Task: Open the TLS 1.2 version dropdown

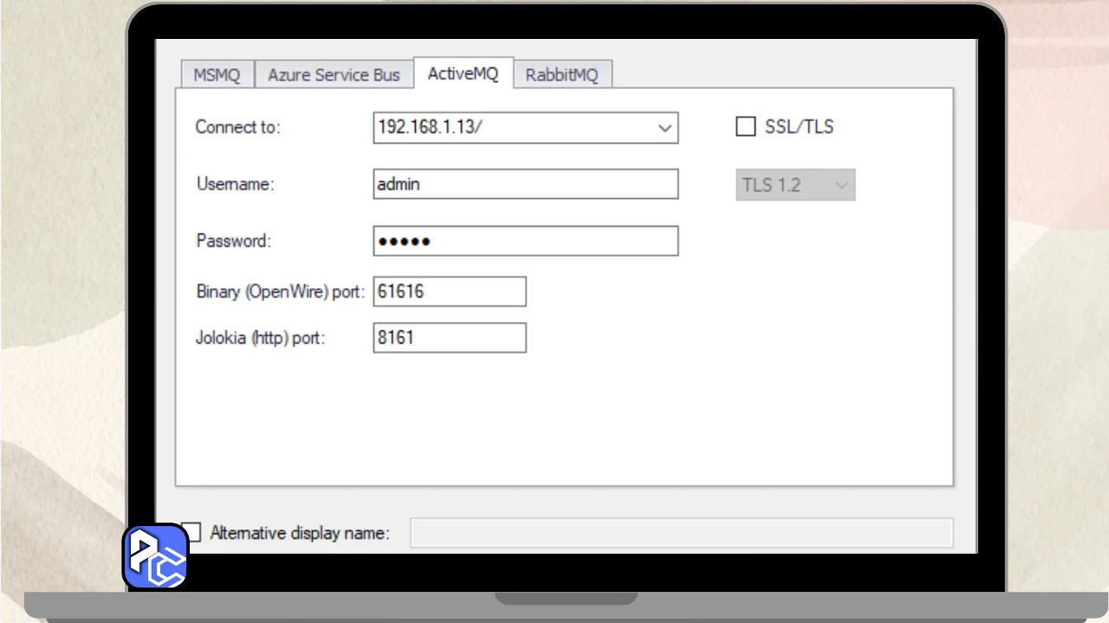Action: (795, 185)
